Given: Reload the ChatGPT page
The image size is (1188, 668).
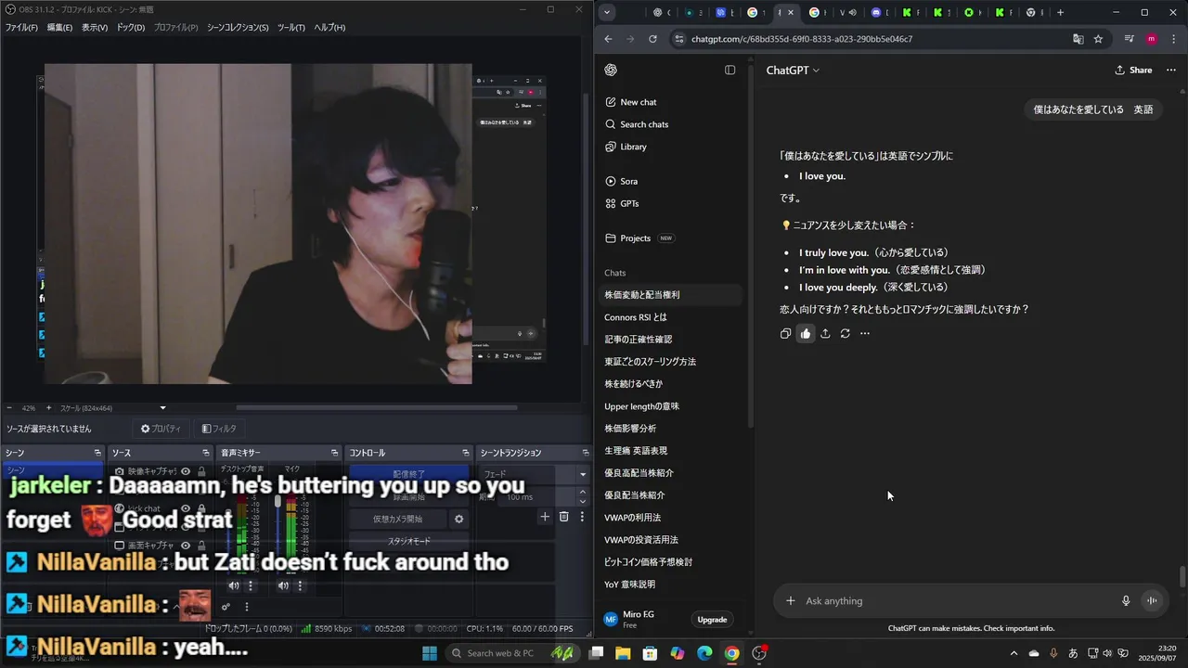Looking at the screenshot, I should (652, 39).
